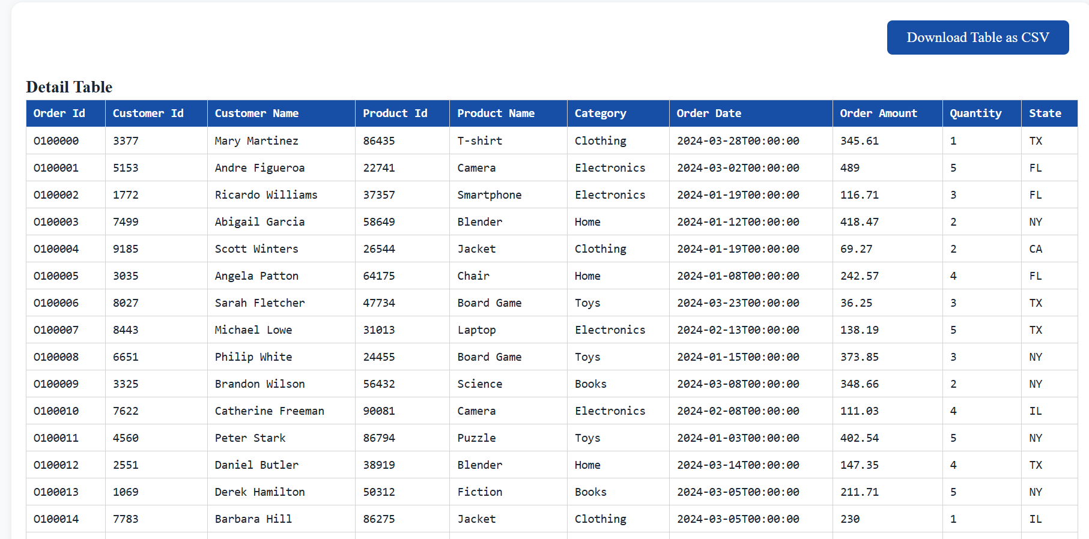
Task: Select the Catherine Freeman cell
Action: pyautogui.click(x=269, y=411)
